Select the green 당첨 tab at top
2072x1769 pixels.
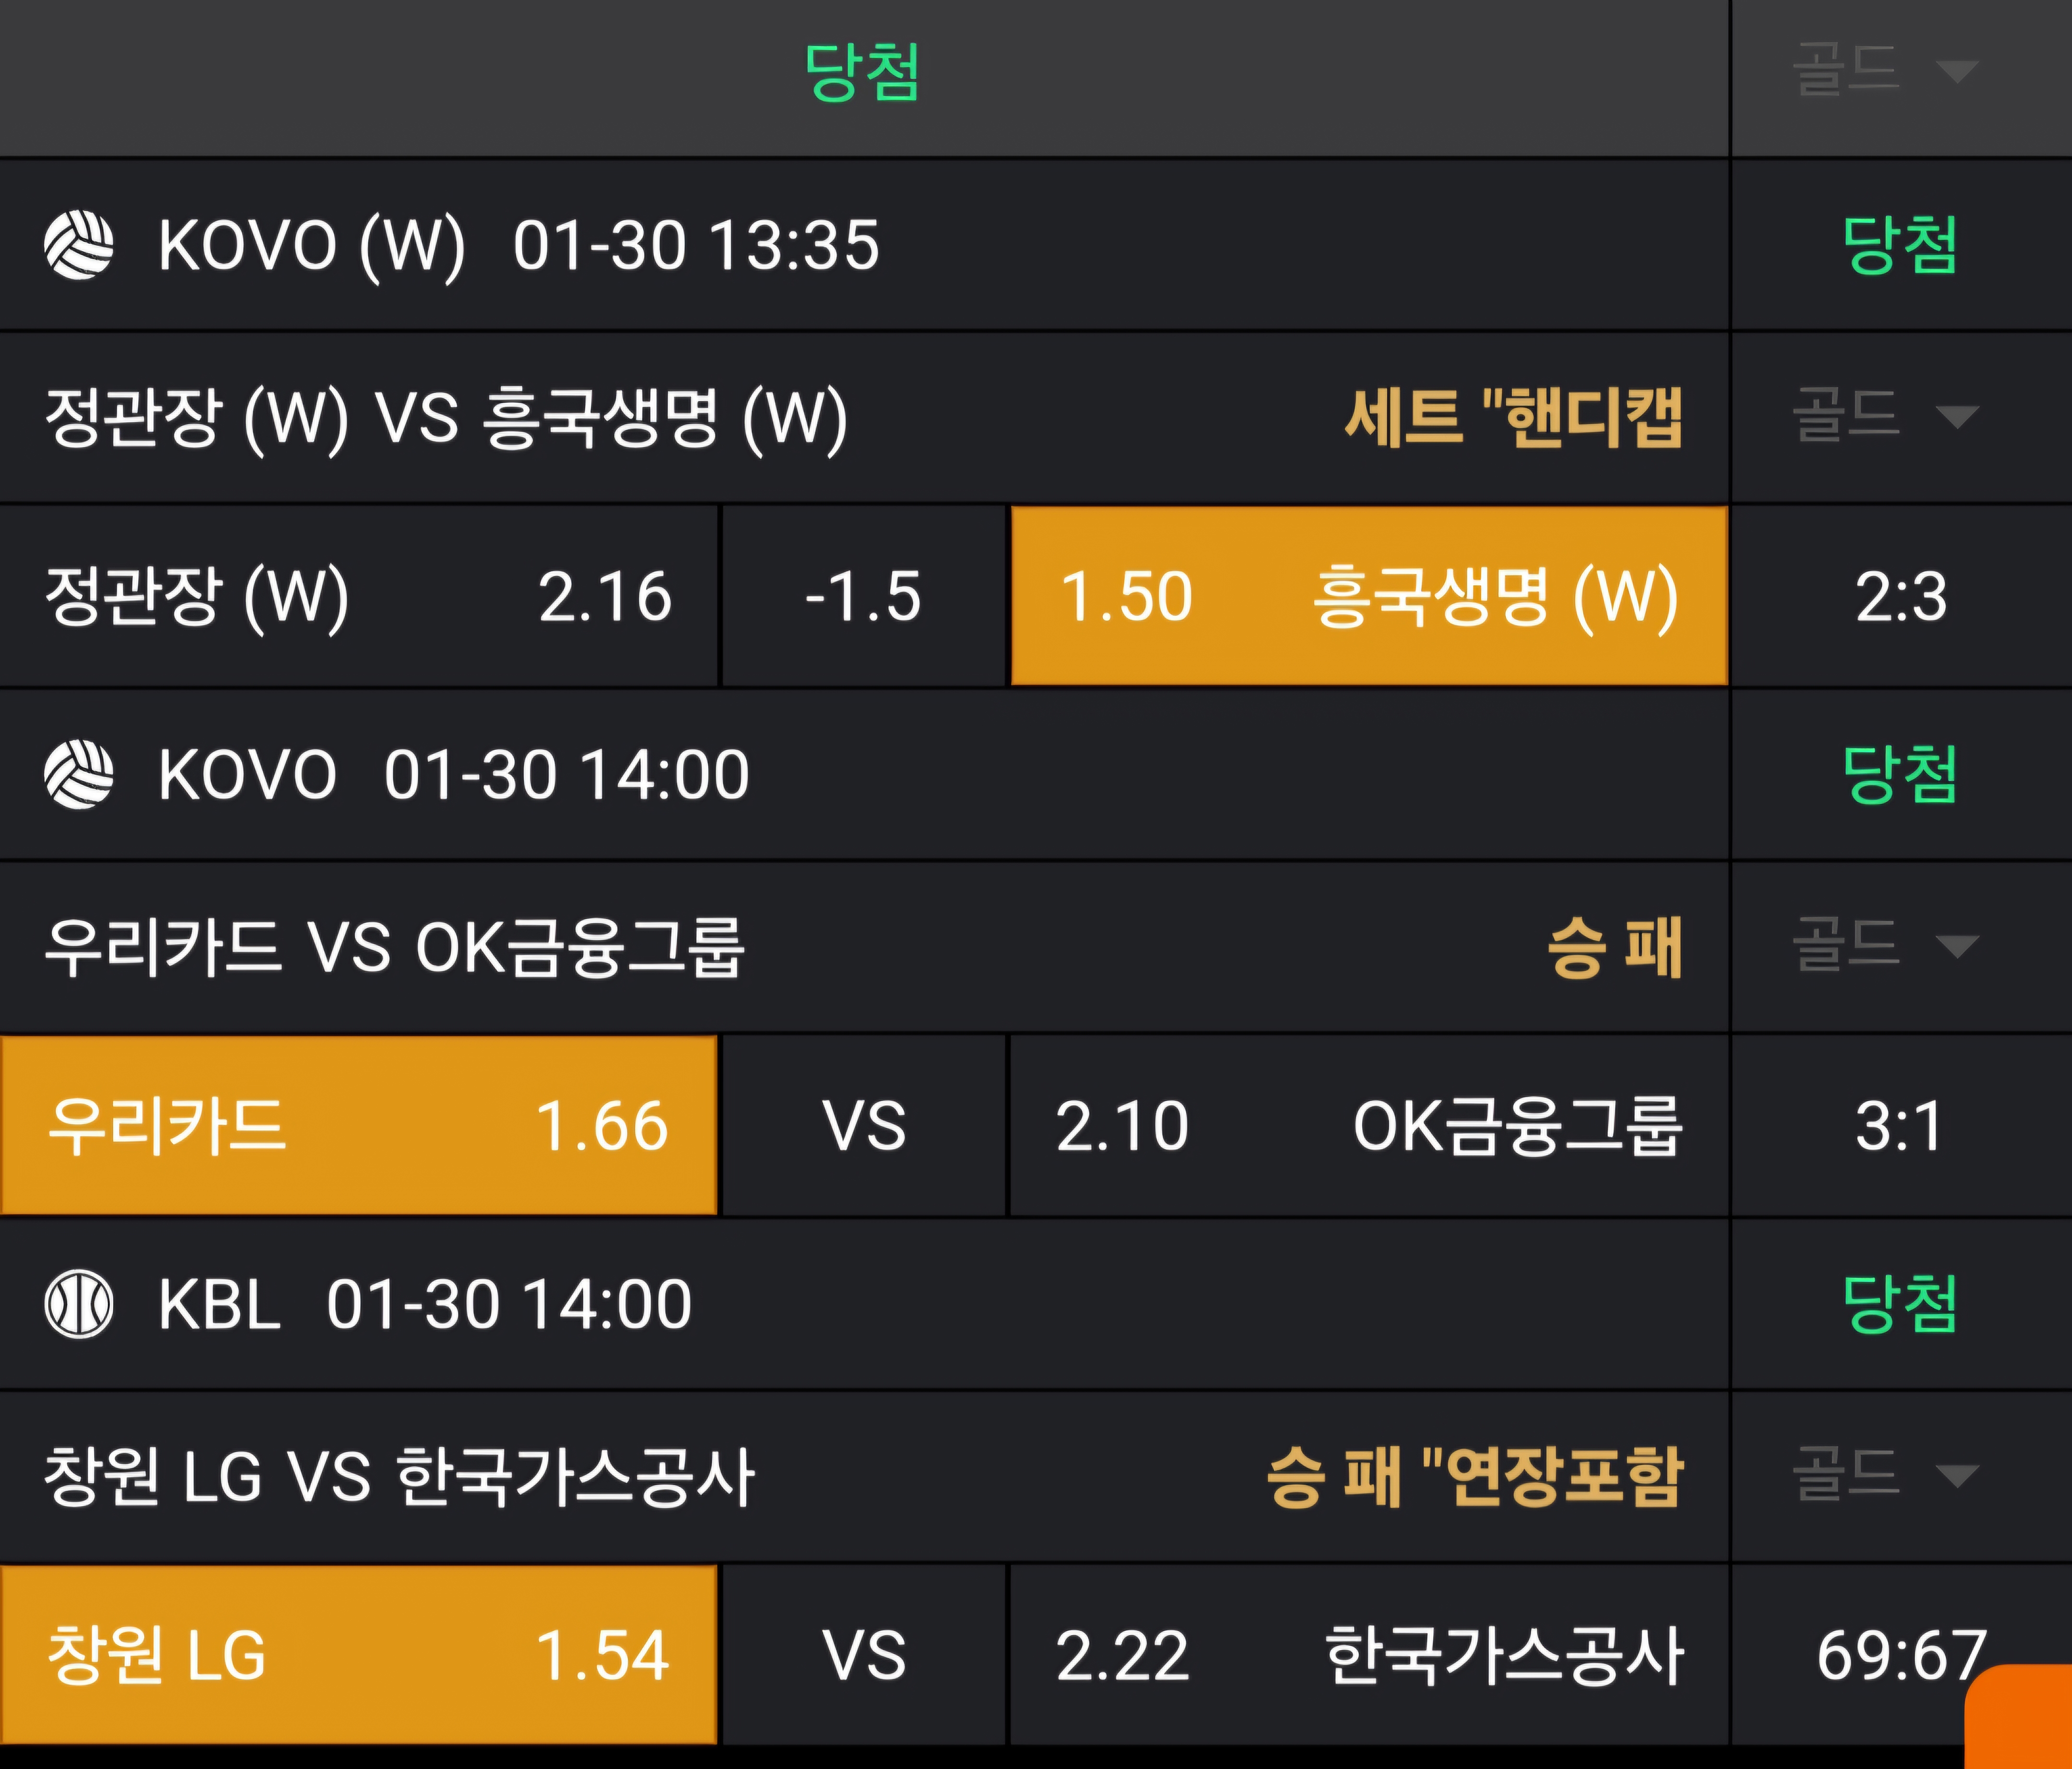point(862,72)
